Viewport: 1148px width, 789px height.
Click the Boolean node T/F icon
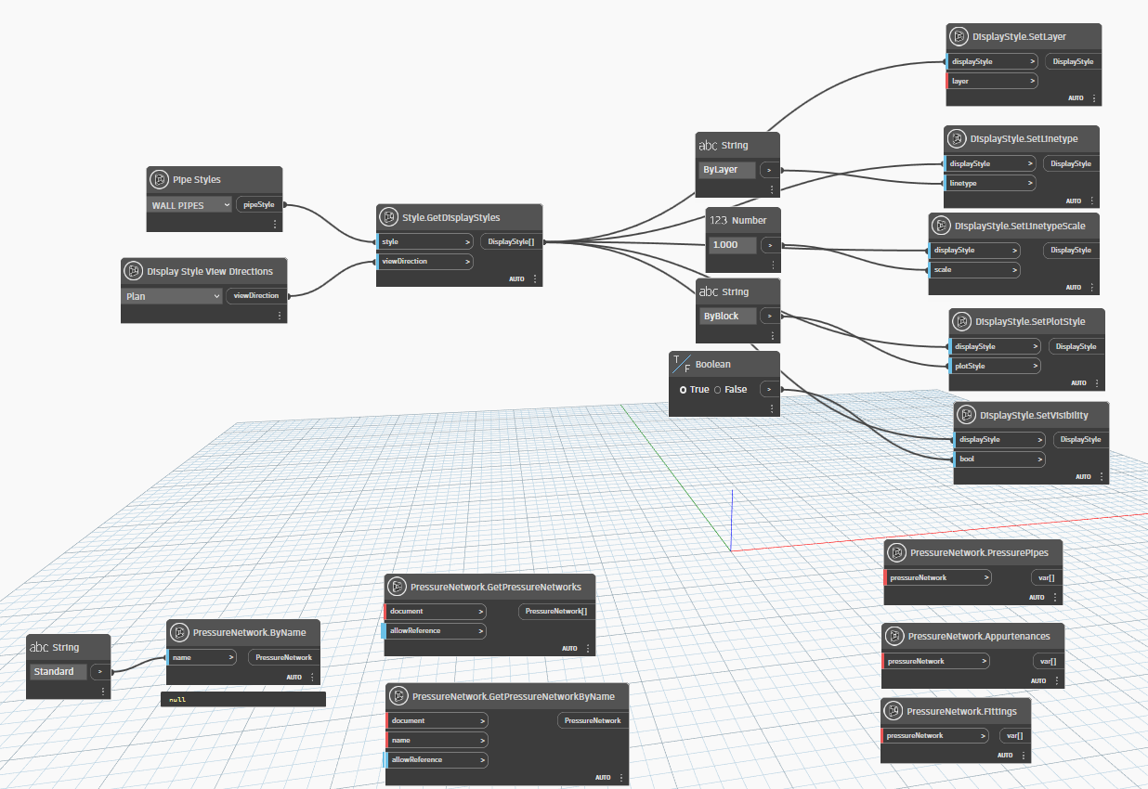(x=682, y=365)
